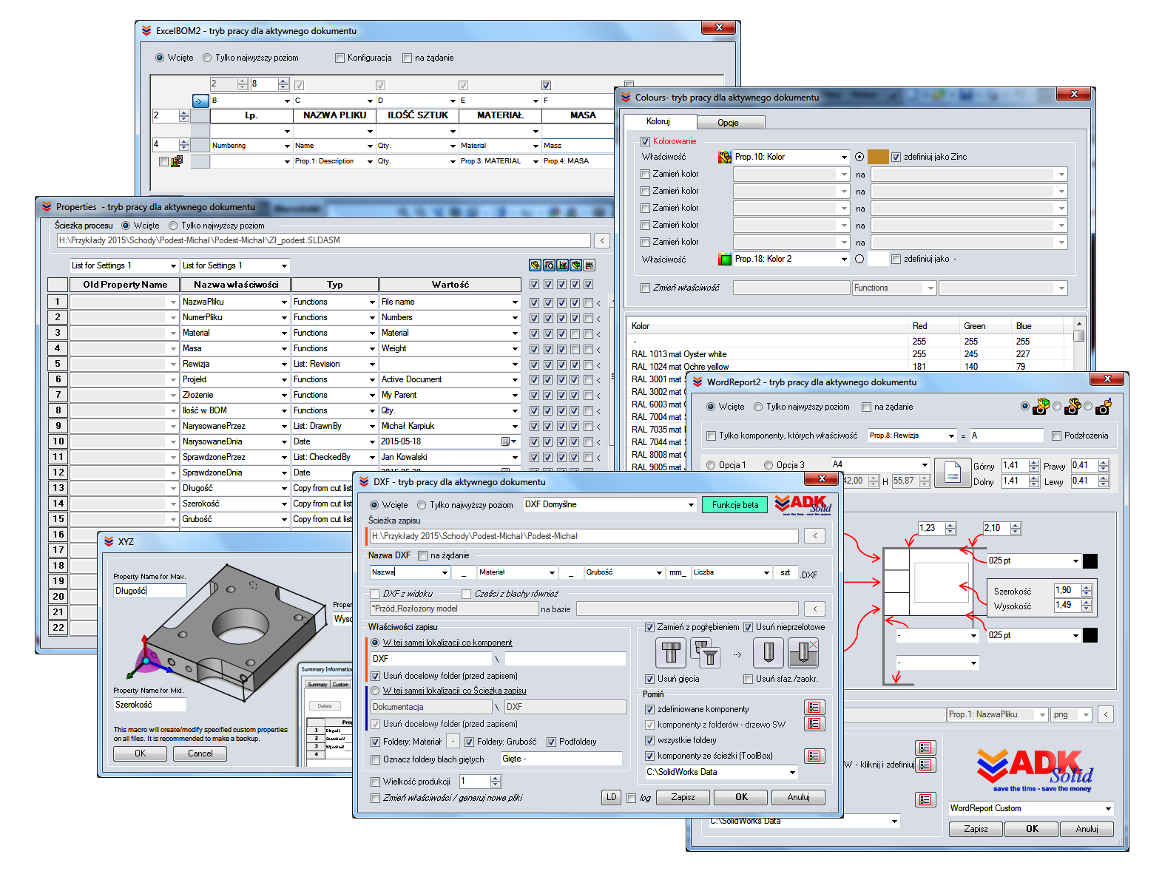The height and width of the screenshot is (874, 1162).
Task: Open the list icon beside 'komponenty ze ścieżki (ToolBox)'
Action: tap(814, 756)
